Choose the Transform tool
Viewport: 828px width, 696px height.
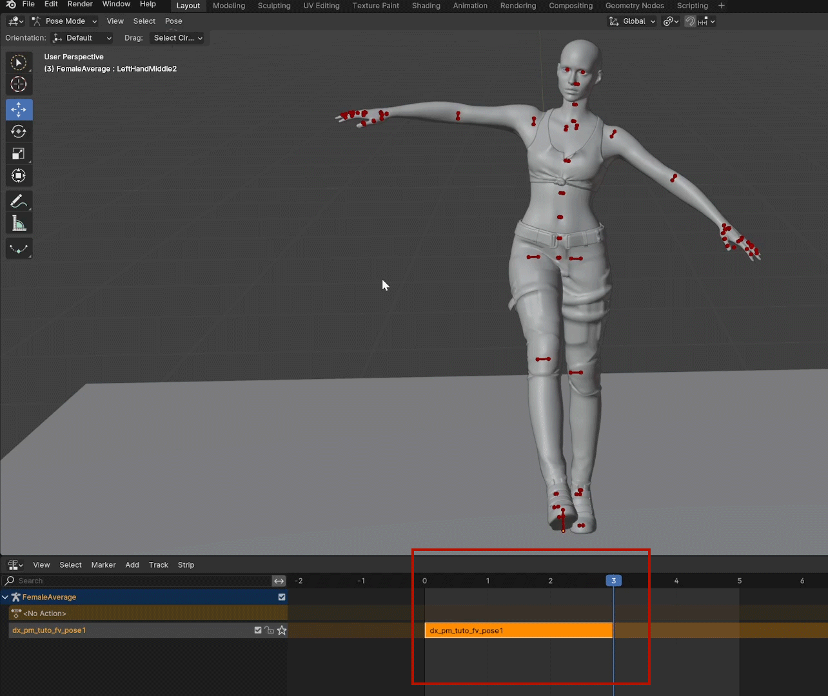19,176
